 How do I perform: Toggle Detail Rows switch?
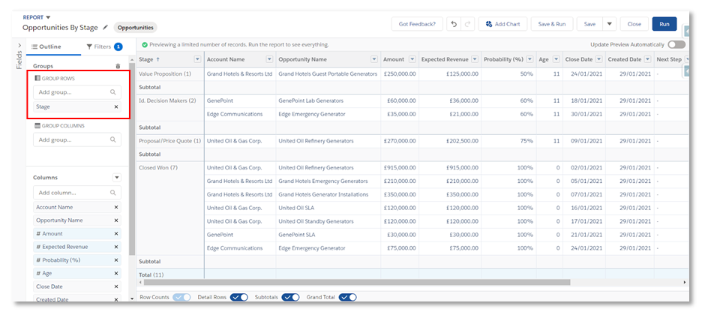click(x=238, y=297)
